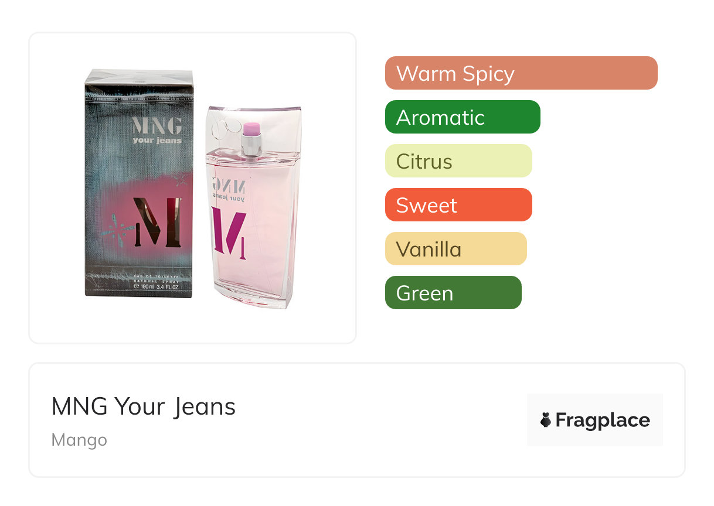Click the Fragplace perfume bottle icon
The image size is (714, 506).
pos(546,420)
